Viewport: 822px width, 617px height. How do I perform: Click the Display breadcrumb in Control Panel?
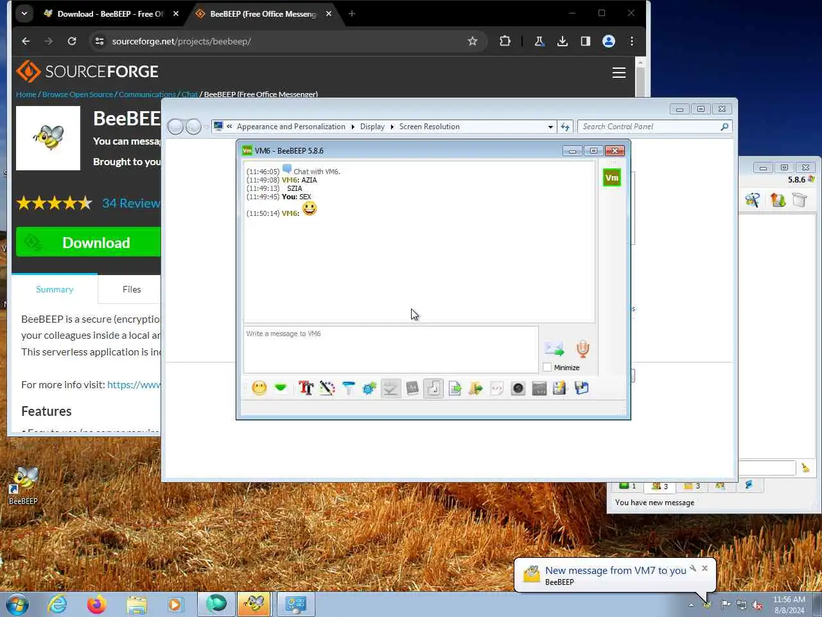pos(372,127)
